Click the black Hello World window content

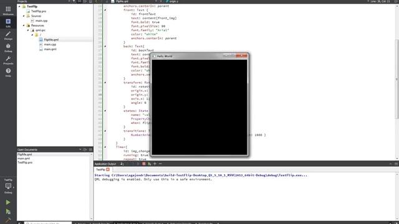pyautogui.click(x=199, y=107)
